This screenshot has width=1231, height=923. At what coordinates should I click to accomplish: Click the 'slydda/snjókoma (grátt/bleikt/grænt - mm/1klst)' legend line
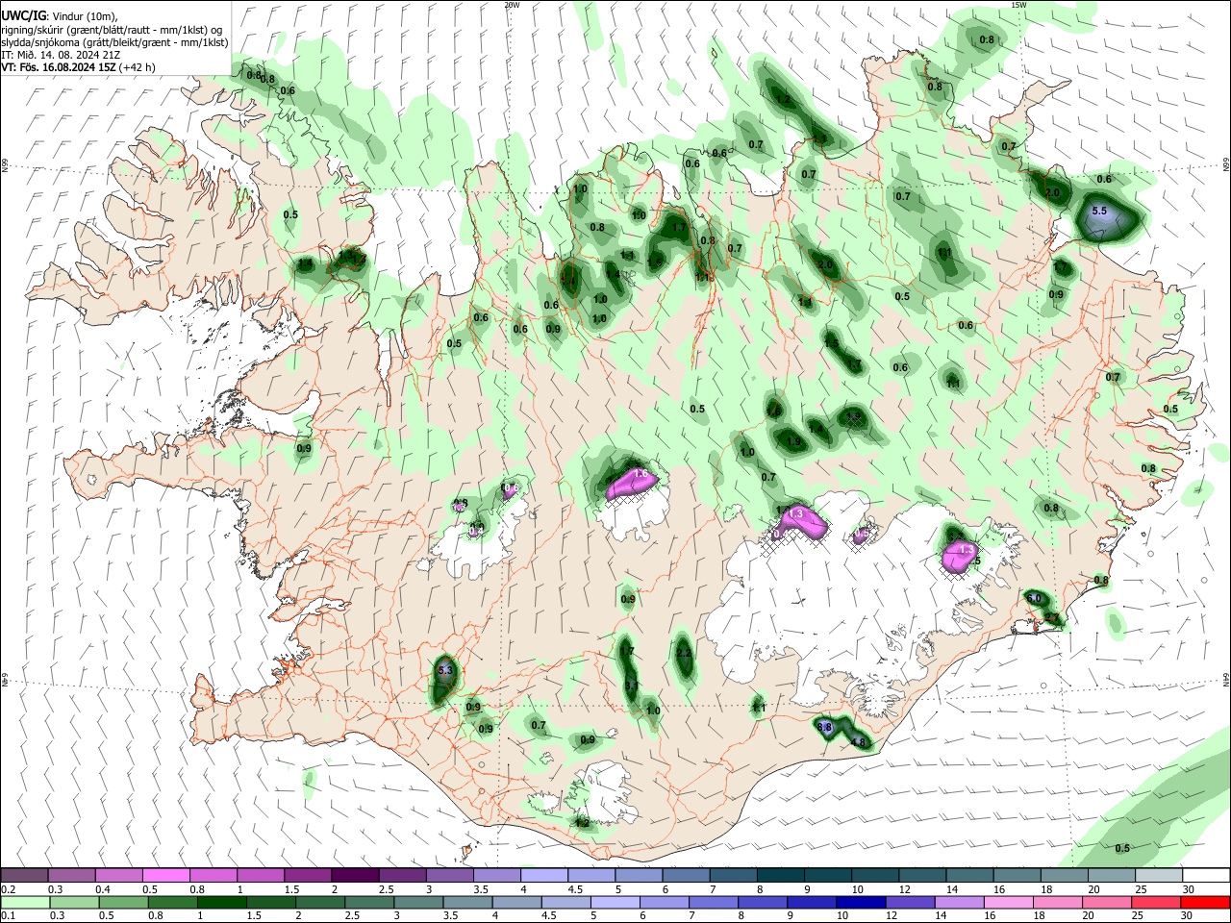click(114, 42)
